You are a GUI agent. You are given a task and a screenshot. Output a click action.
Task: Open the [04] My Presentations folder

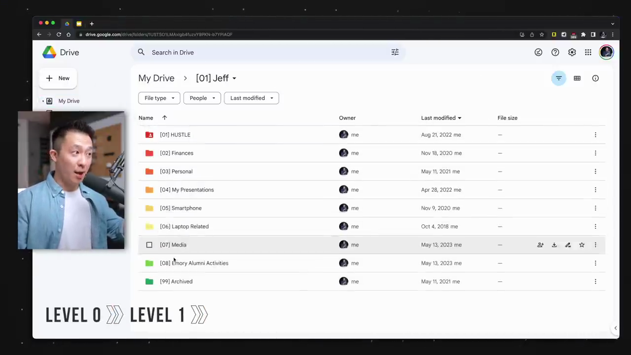coord(187,190)
